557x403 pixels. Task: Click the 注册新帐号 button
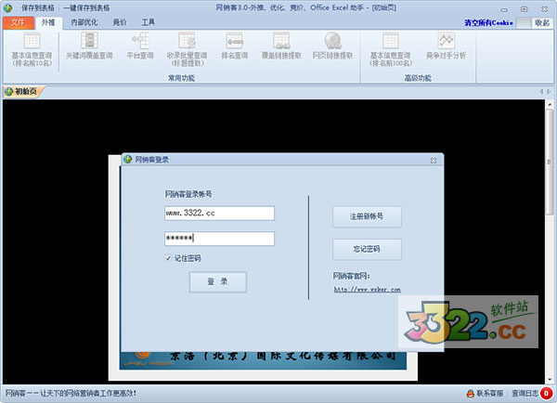(x=367, y=216)
